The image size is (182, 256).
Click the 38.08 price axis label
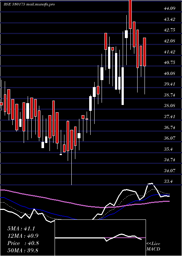[170, 106]
